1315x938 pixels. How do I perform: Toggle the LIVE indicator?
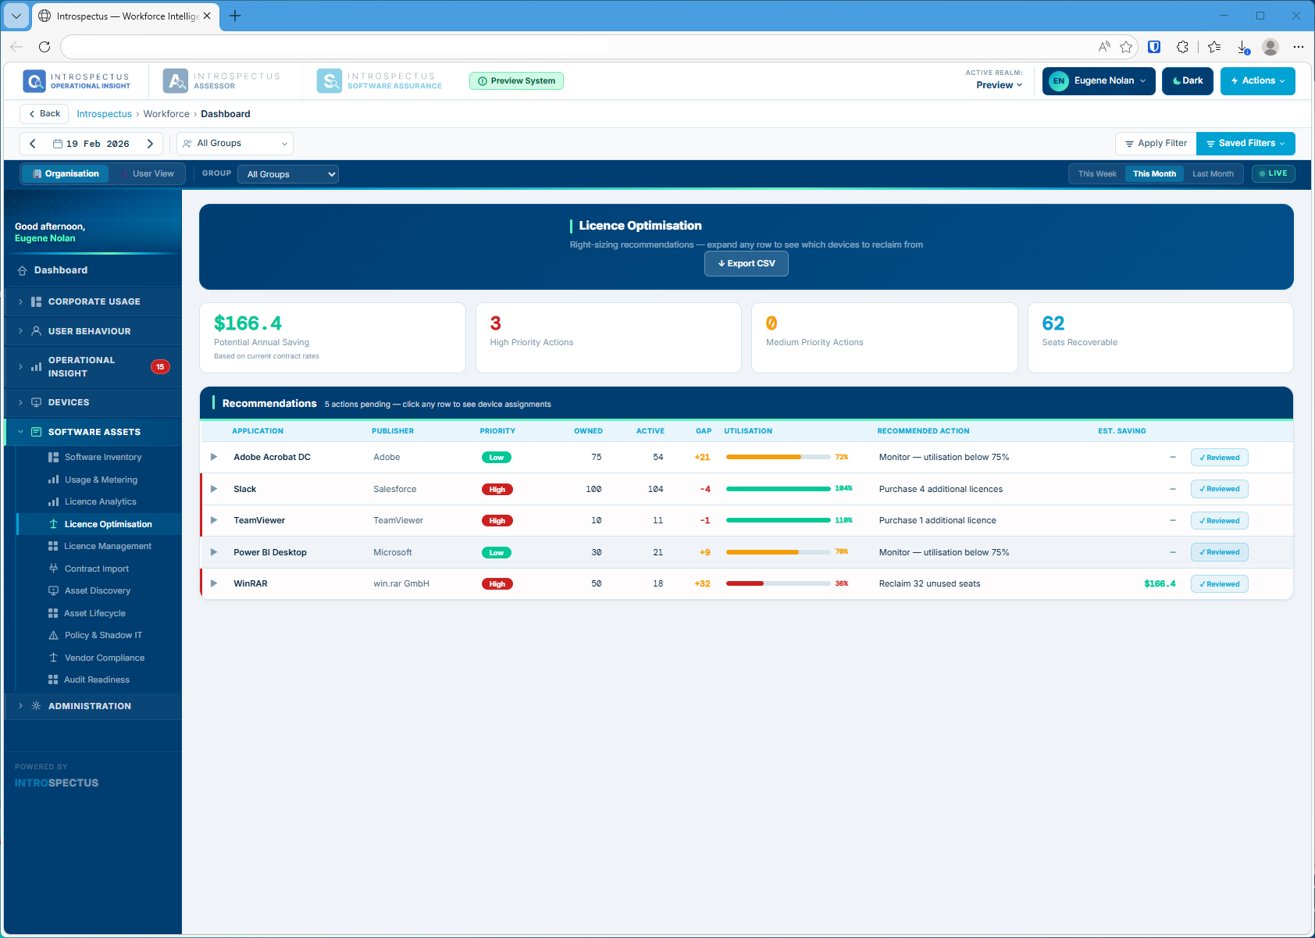(1273, 173)
